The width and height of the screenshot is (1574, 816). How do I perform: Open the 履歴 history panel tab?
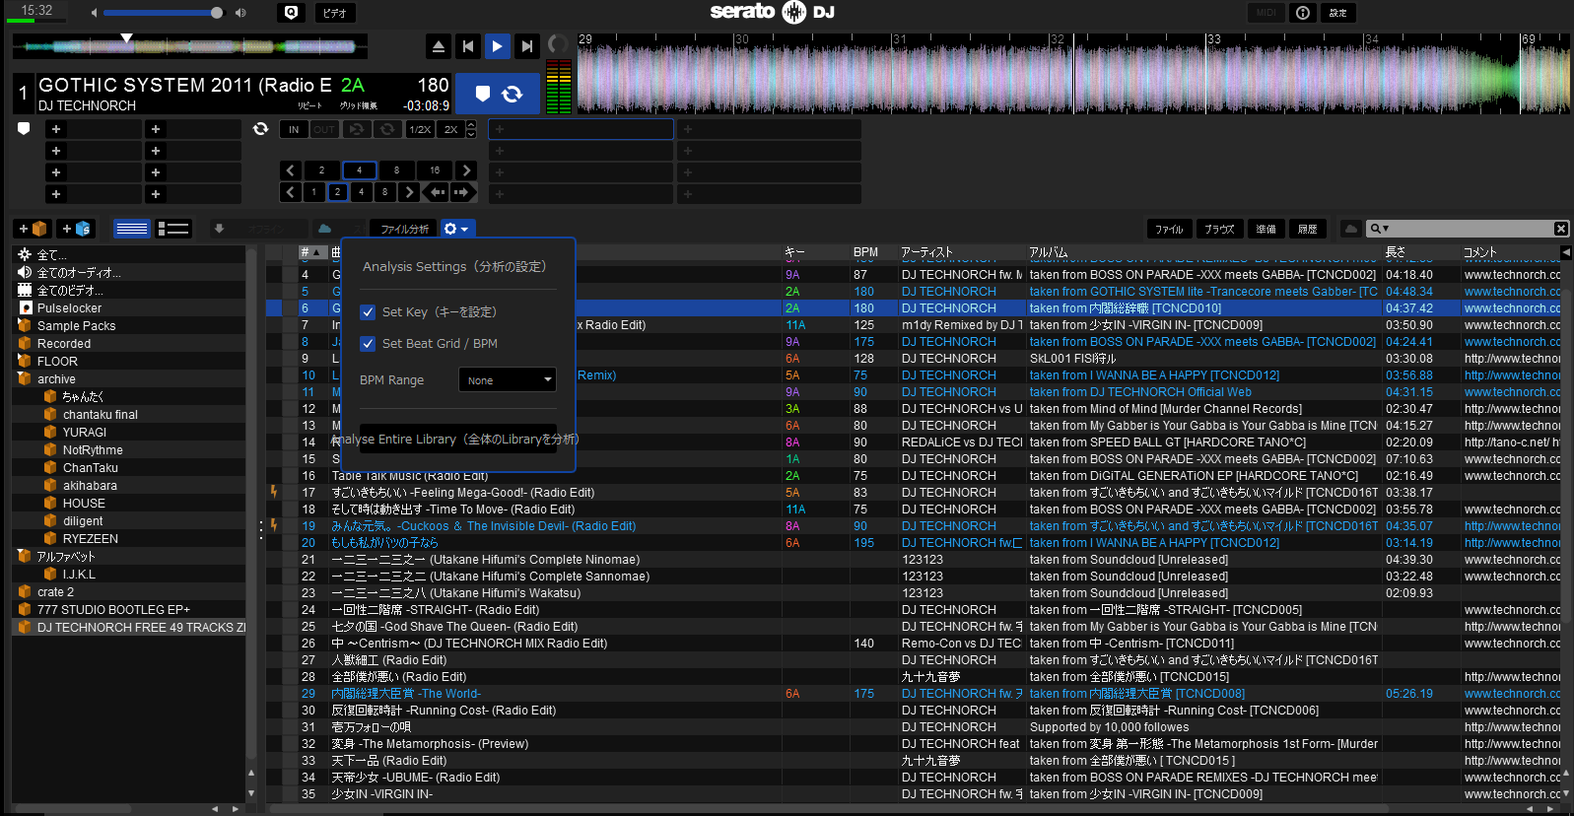1308,229
